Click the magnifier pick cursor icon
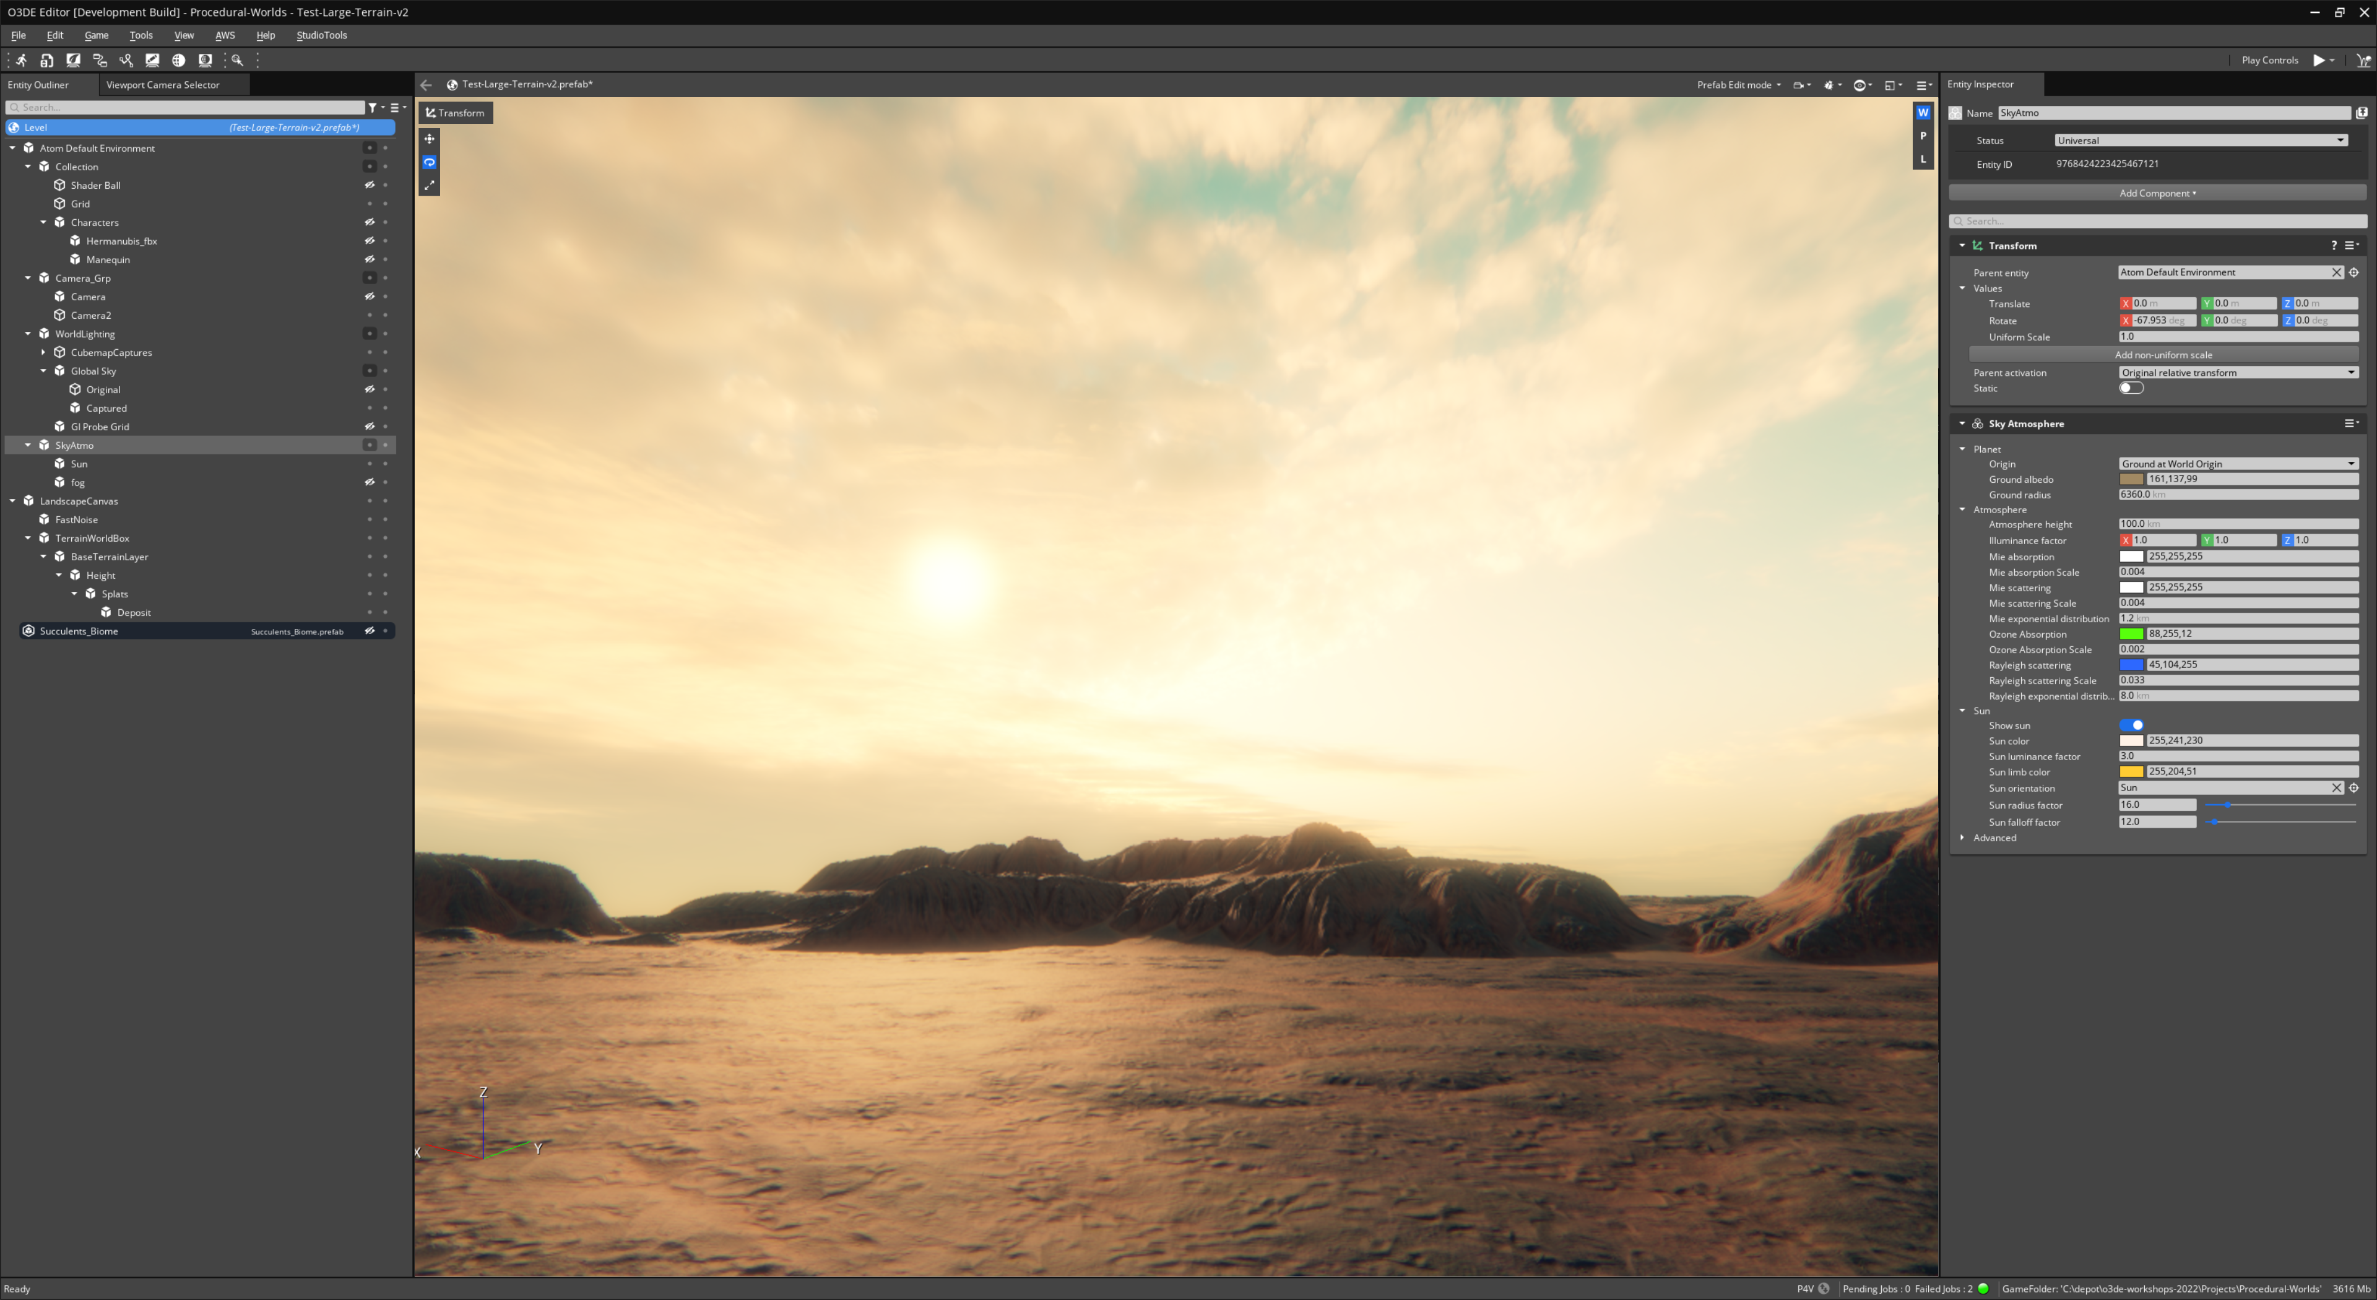This screenshot has height=1300, width=2377. coord(237,60)
